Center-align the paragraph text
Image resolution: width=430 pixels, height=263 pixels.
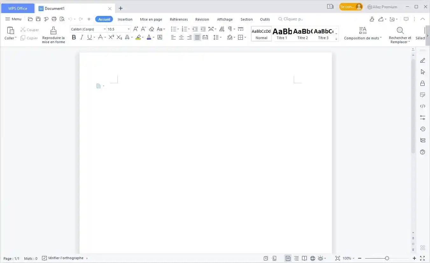181,37
